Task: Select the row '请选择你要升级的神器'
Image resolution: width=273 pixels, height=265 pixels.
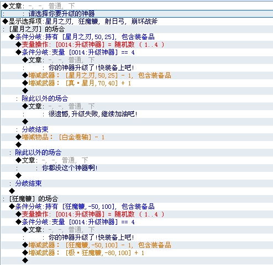Action: coord(137,14)
